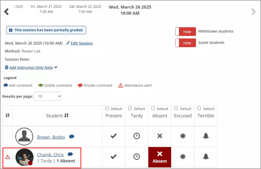The image size is (261, 169).
Task: Check Default box for Absent
Action: 153,108
